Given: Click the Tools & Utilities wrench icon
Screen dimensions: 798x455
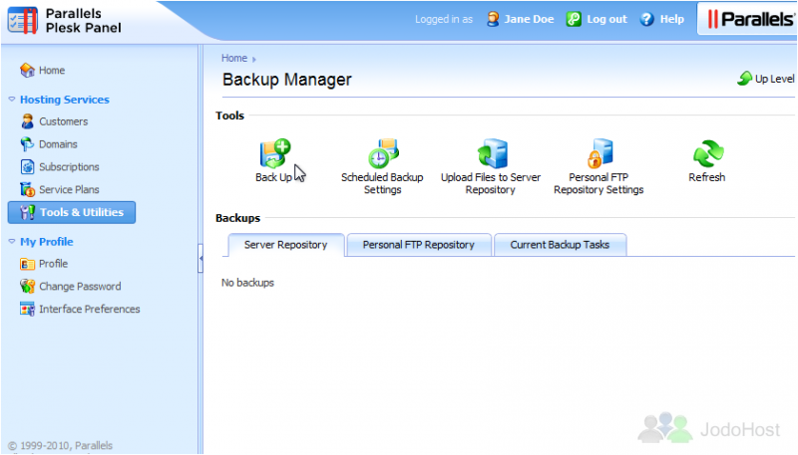Looking at the screenshot, I should (x=28, y=212).
